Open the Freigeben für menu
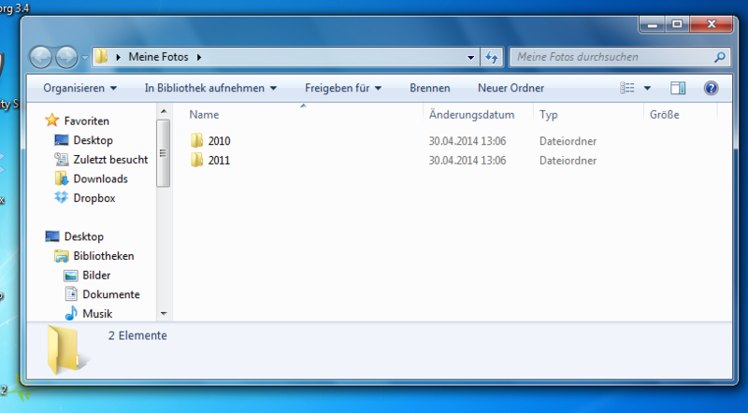Screen dimensions: 748x413 [343, 88]
